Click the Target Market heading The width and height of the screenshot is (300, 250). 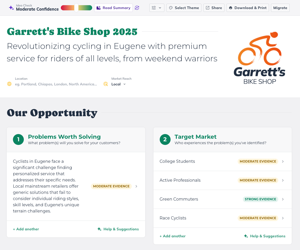(x=195, y=137)
